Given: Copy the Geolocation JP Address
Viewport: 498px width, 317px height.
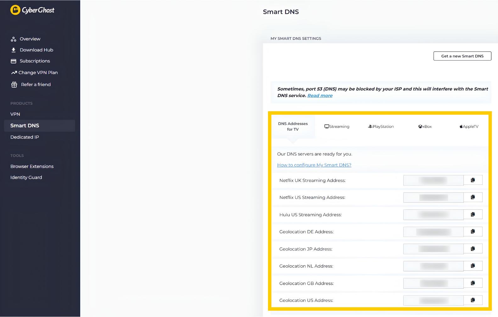Looking at the screenshot, I should click(x=473, y=249).
